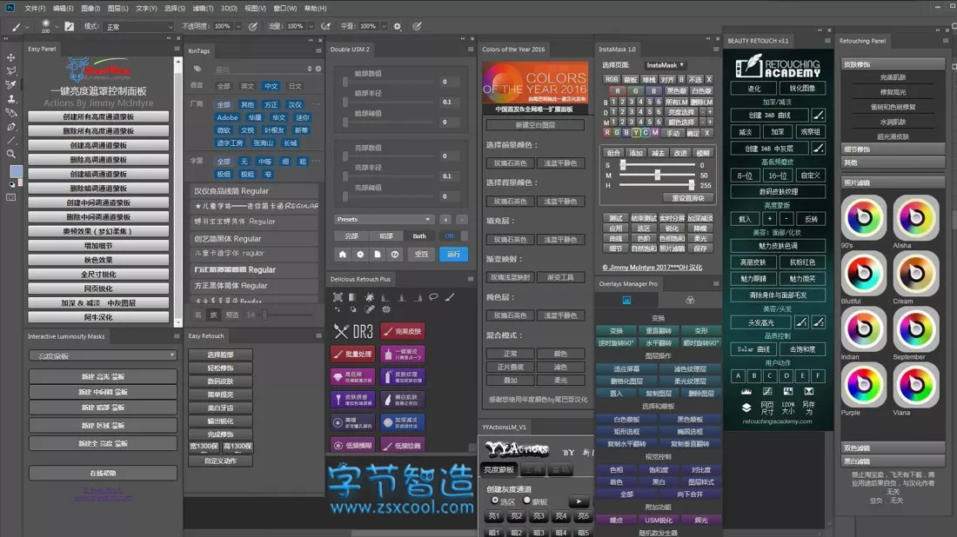Click the help icon in Double USM 2
Image resolution: width=957 pixels, height=537 pixels.
(395, 255)
